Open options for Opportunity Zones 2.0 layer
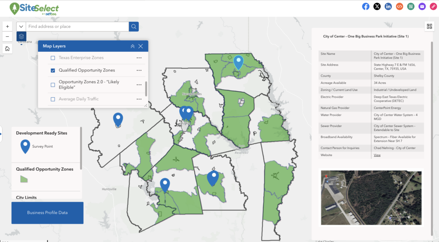This screenshot has height=242, width=439. 139,85
